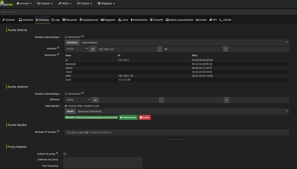Uncheck Activer DNS Jeedom Luna
This screenshot has height=169, width=297.
(x=66, y=106)
